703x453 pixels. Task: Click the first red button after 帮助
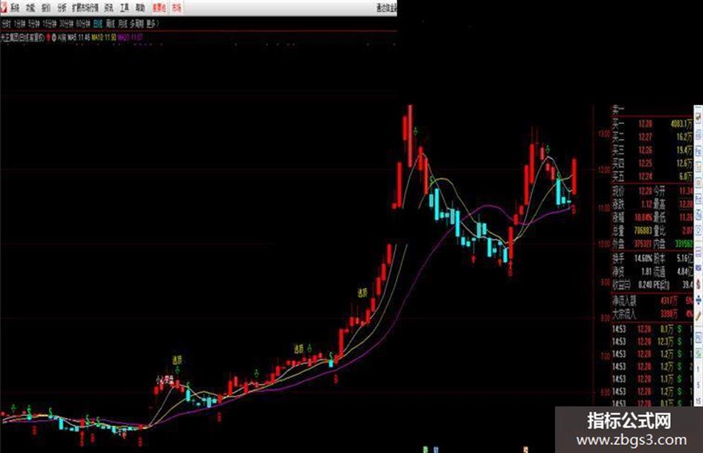[x=159, y=7]
